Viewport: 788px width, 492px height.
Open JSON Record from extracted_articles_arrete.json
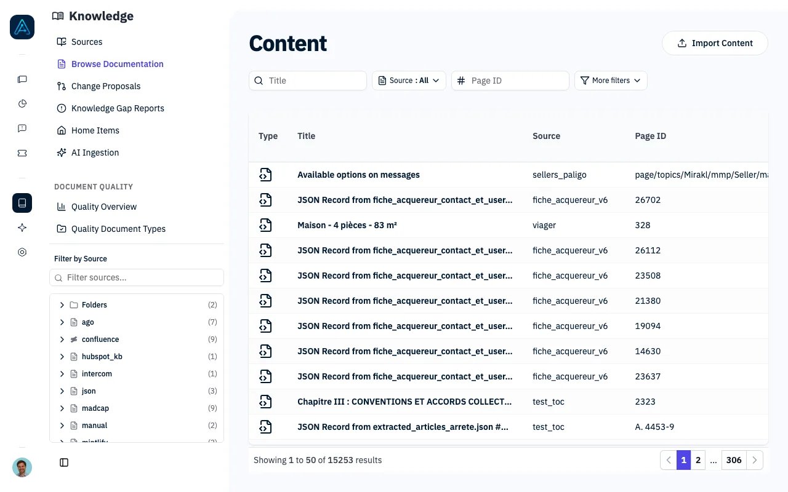(x=403, y=427)
